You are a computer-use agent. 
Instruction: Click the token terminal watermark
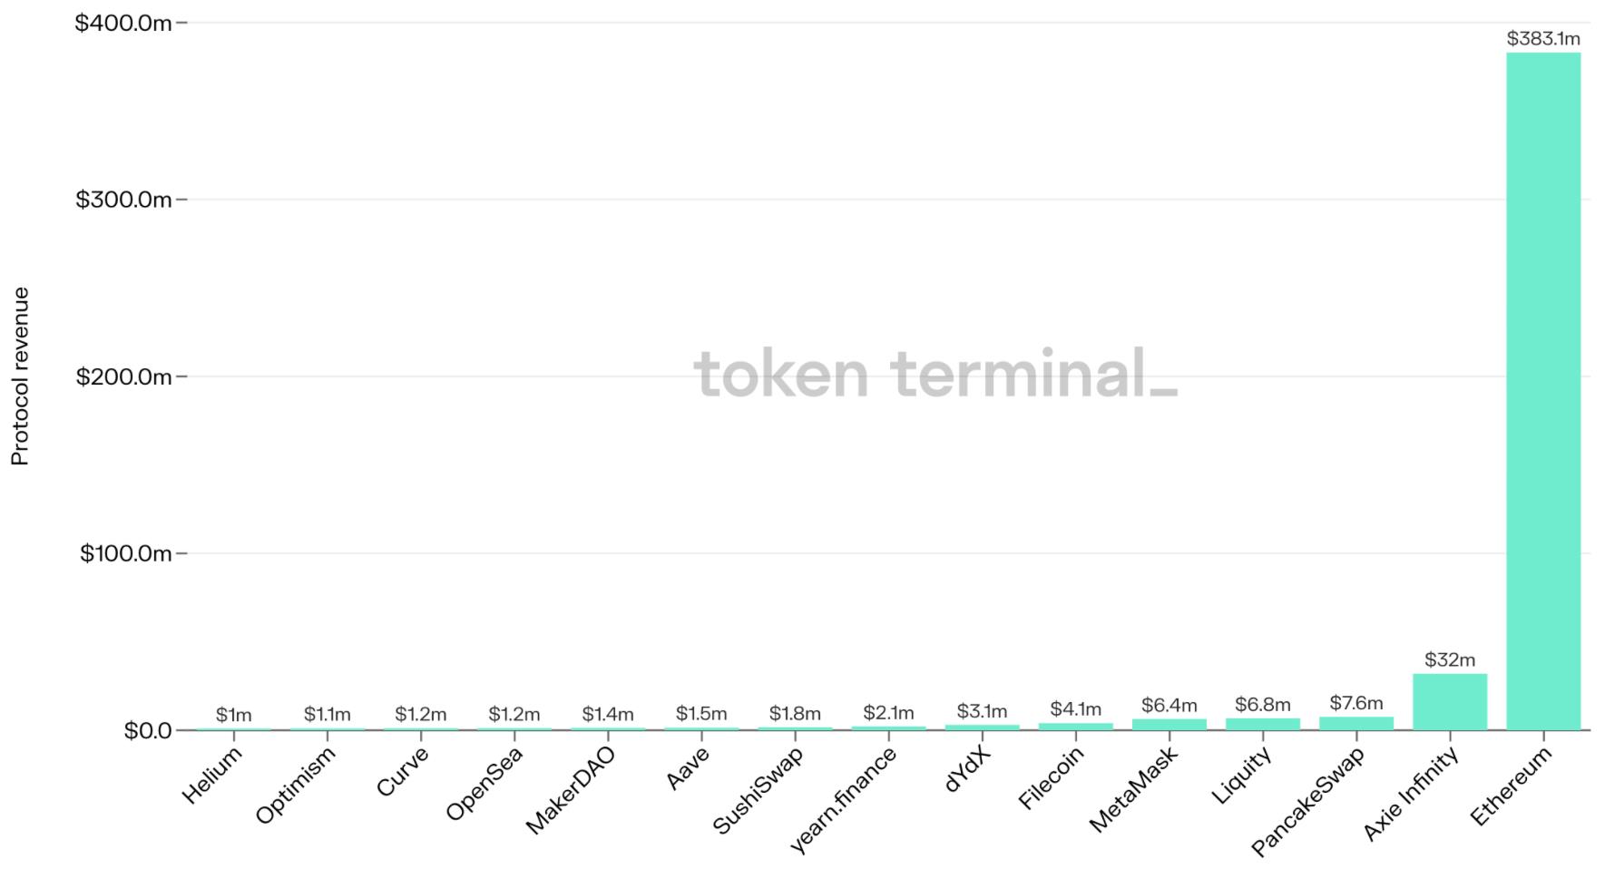coord(935,374)
